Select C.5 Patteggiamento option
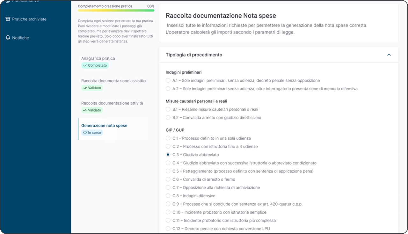The width and height of the screenshot is (408, 234). pyautogui.click(x=168, y=171)
